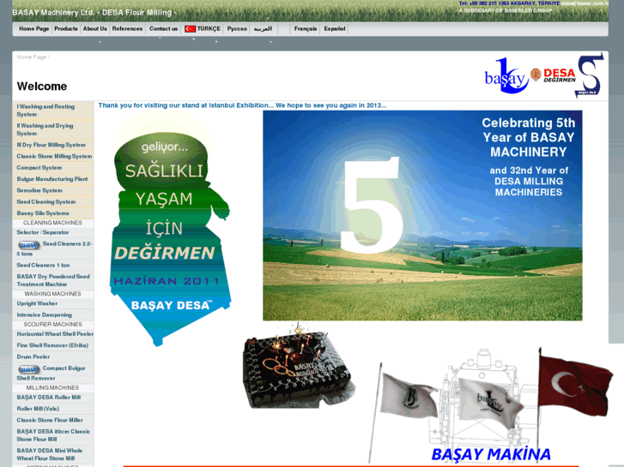Open Roller Mill (Vals) link
Viewport: 624px width, 467px height.
pos(53,409)
